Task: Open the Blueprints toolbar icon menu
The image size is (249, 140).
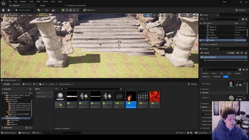Action: point(47,10)
